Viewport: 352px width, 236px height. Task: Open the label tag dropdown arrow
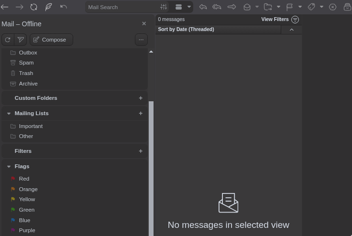point(322,7)
